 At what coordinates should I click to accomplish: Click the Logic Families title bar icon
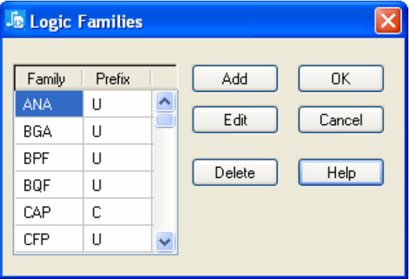(x=15, y=21)
